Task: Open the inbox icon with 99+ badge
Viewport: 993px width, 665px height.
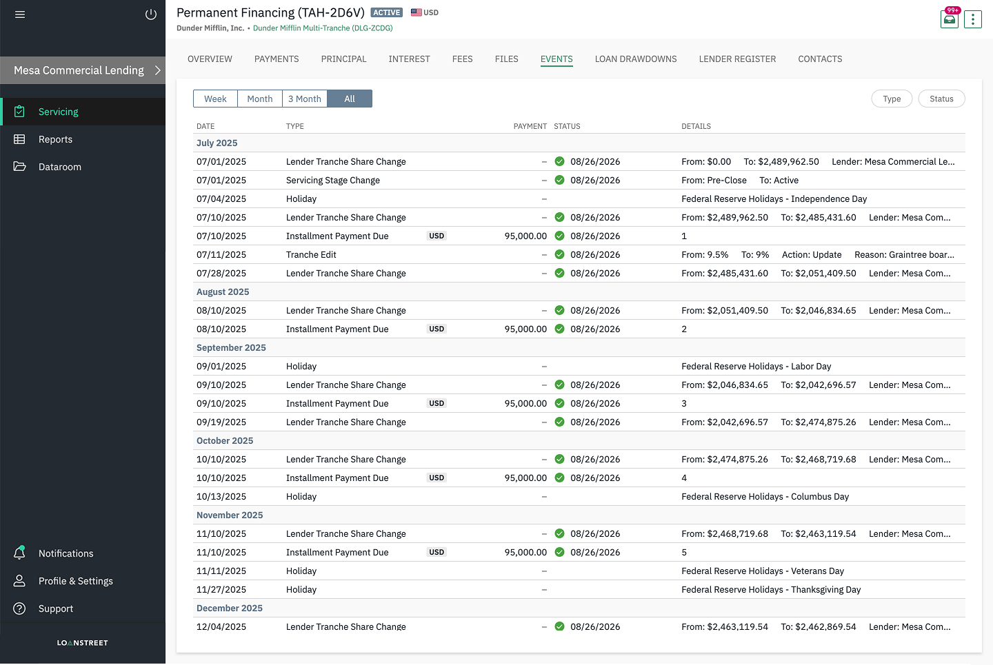Action: coord(950,19)
